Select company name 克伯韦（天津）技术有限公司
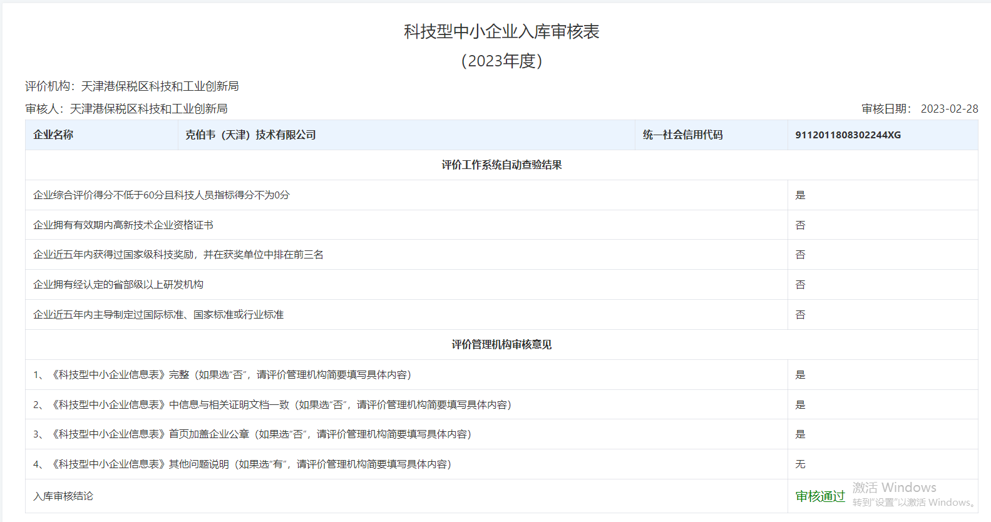Viewport: 991px width, 522px height. tap(250, 135)
